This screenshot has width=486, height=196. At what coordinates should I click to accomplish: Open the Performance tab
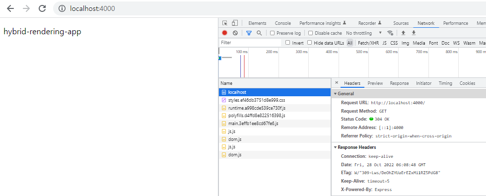click(x=456, y=23)
